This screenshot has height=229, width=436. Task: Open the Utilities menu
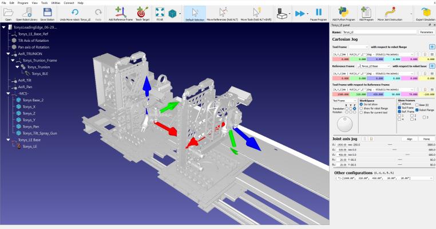56,3
